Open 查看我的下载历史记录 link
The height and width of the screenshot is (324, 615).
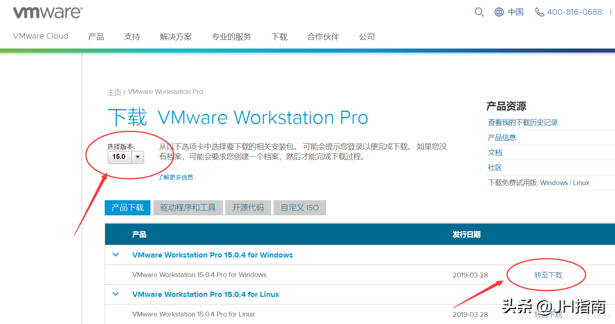point(523,123)
